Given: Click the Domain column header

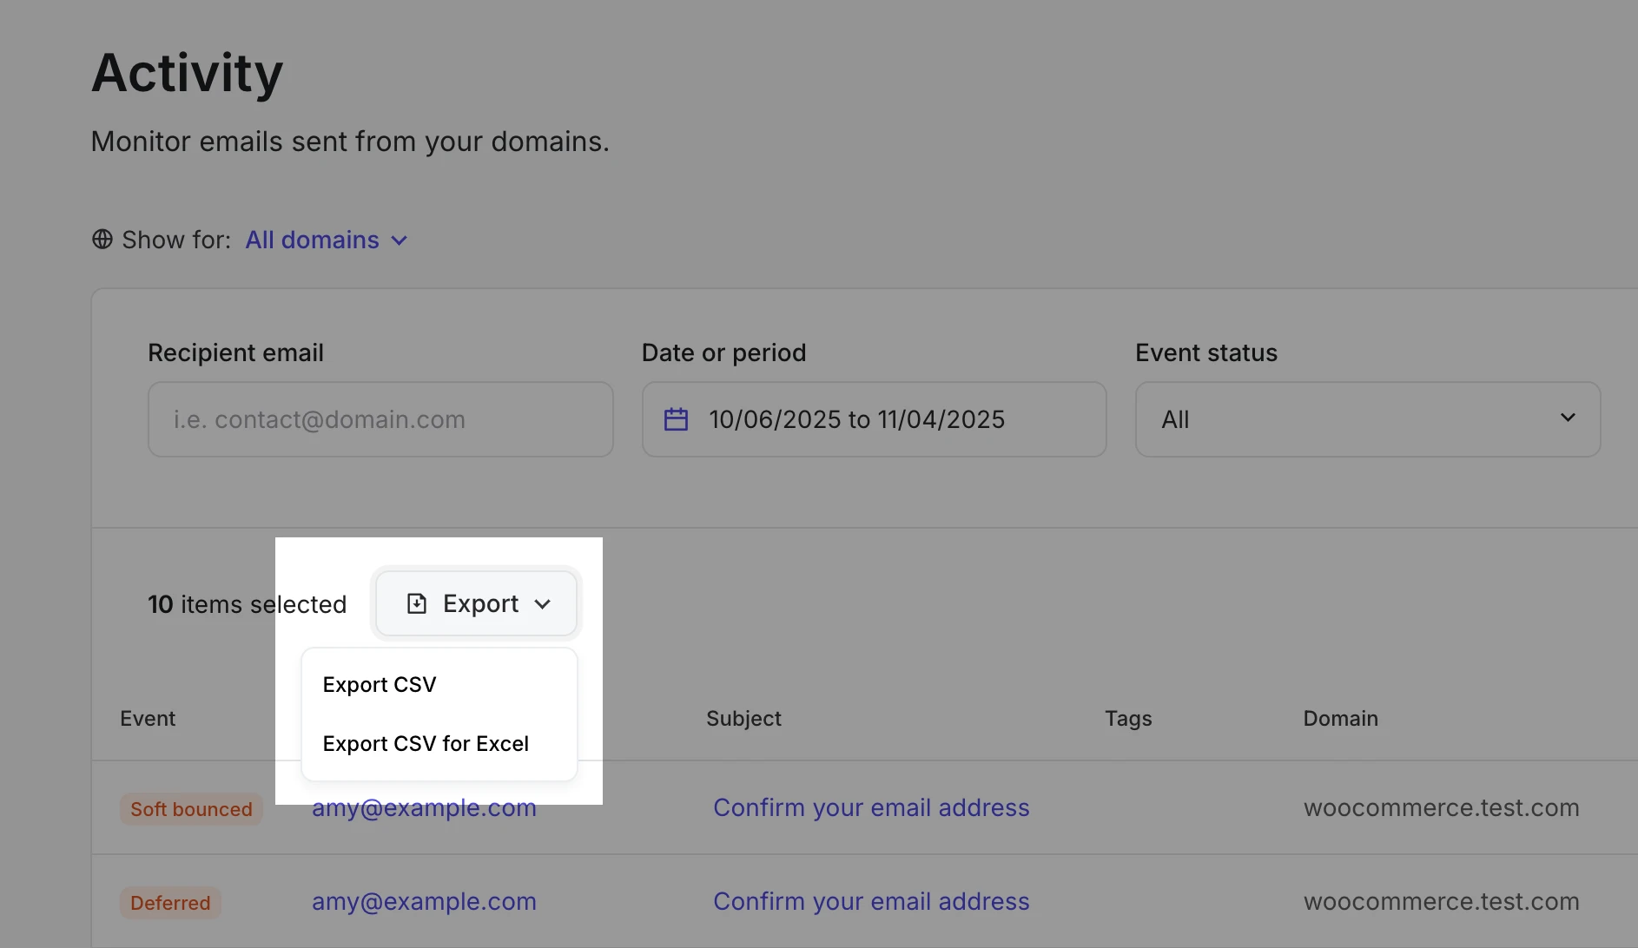Looking at the screenshot, I should pyautogui.click(x=1340, y=718).
